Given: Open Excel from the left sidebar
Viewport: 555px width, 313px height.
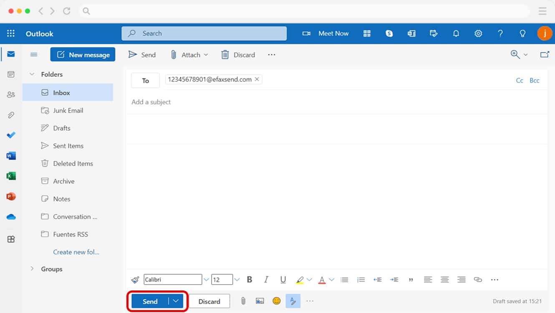Looking at the screenshot, I should [11, 176].
